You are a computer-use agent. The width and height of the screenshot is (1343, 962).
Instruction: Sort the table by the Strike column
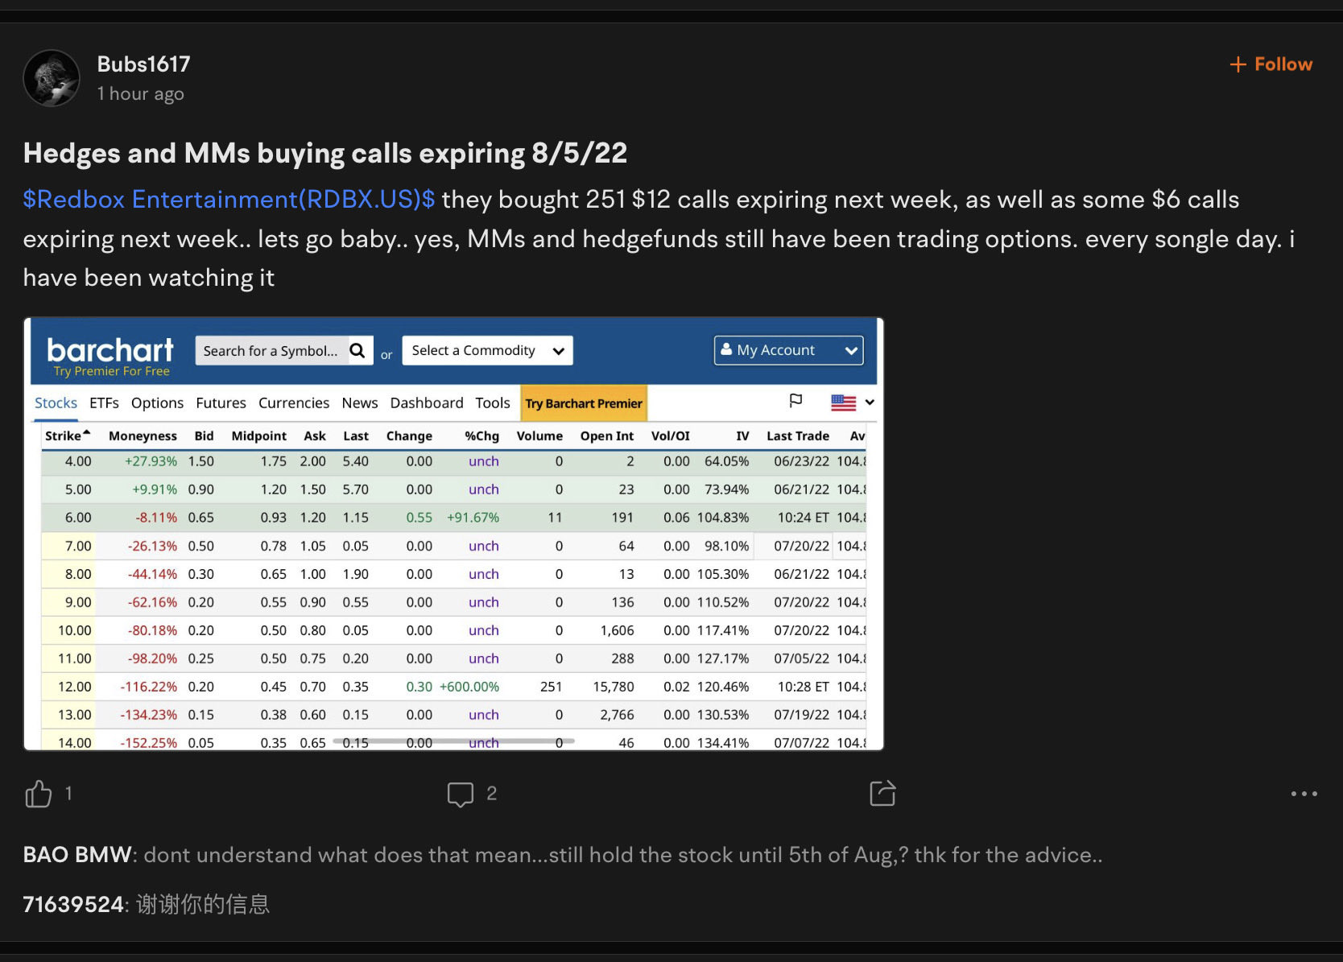click(x=67, y=436)
